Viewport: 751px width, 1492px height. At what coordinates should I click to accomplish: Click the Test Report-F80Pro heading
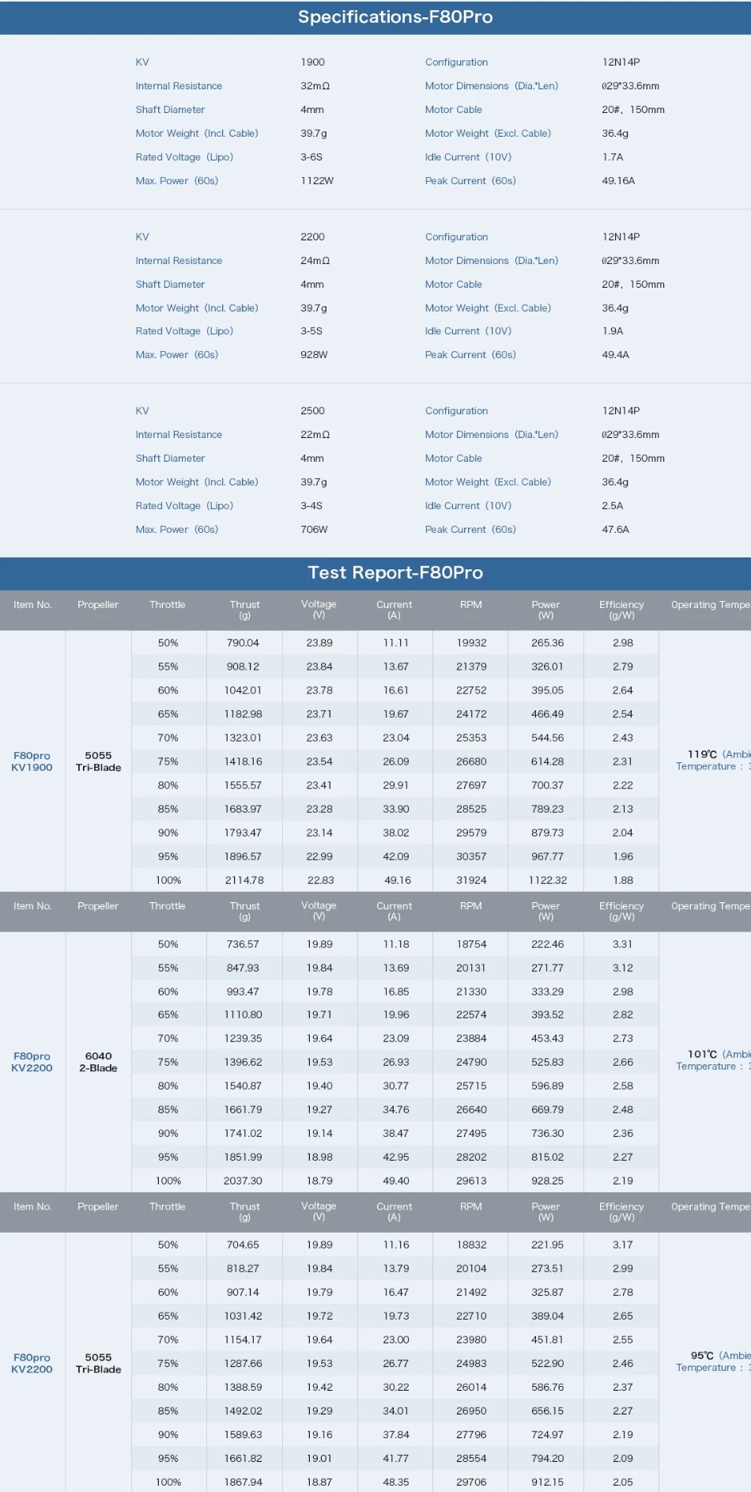pyautogui.click(x=395, y=572)
